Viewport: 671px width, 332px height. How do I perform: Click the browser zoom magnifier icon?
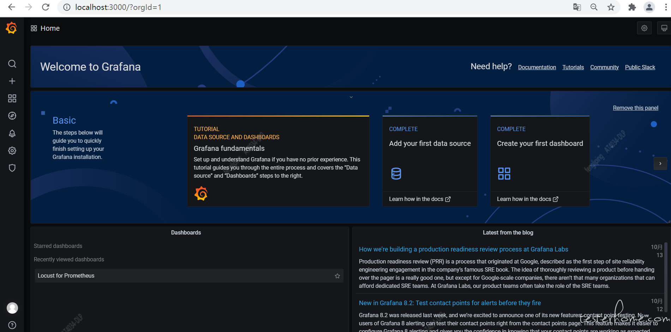[x=594, y=7]
